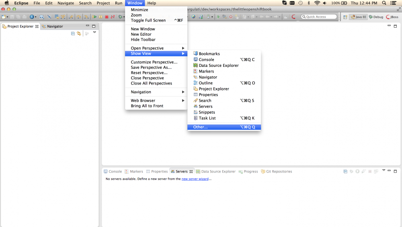The height and width of the screenshot is (227, 402).
Task: Choose Reset Perspective... from the Window menu
Action: click(149, 73)
